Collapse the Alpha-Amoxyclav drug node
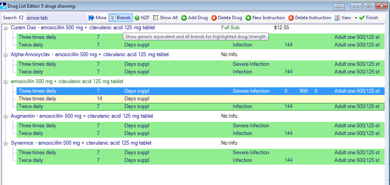The width and height of the screenshot is (390, 185). point(6,55)
